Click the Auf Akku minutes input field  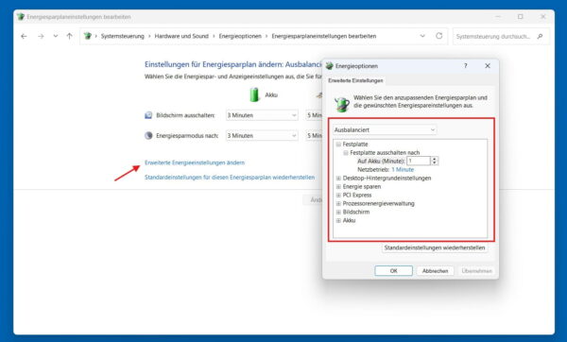[x=419, y=161]
